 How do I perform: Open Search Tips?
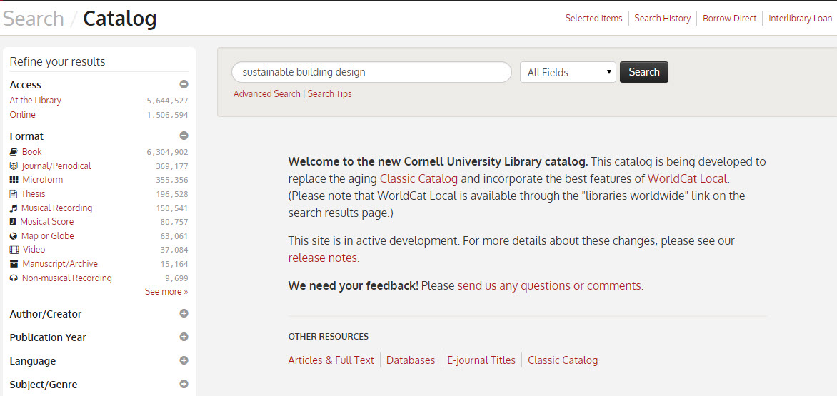[x=329, y=93]
